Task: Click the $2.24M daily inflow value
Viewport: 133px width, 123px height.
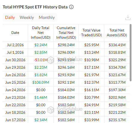Action: [x=41, y=45]
